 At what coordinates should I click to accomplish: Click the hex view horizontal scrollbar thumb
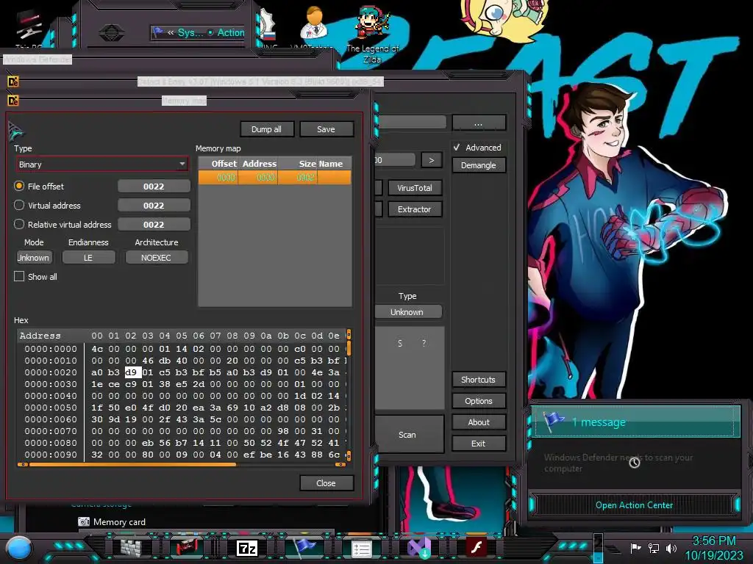(132, 464)
